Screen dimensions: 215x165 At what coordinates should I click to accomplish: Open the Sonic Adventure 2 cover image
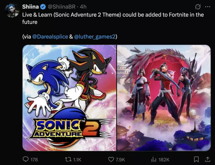pos(69,98)
